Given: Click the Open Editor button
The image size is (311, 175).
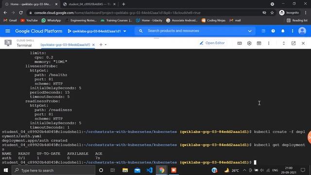Looking at the screenshot, I should point(212,43).
